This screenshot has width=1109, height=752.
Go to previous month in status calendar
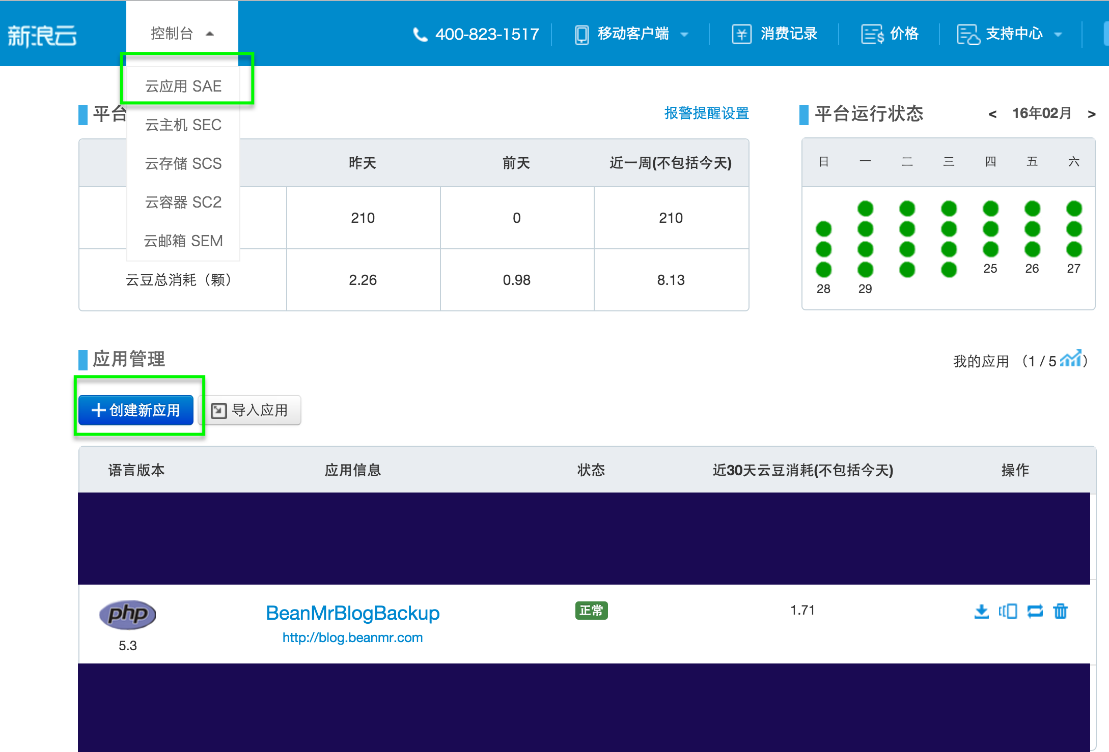[992, 114]
